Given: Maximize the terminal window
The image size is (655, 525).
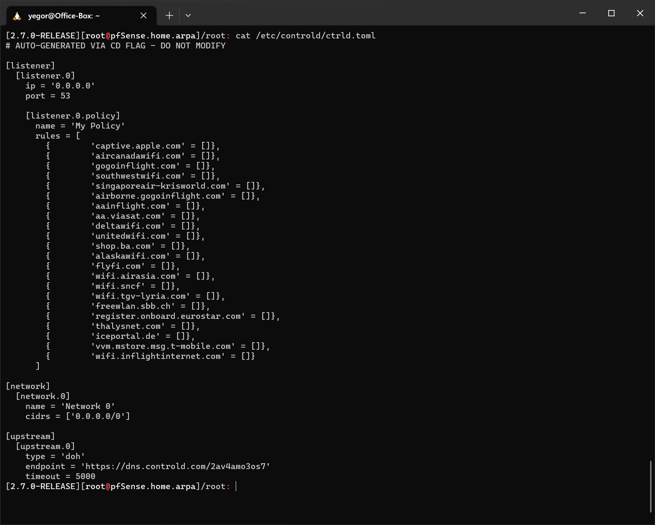Looking at the screenshot, I should pos(611,13).
